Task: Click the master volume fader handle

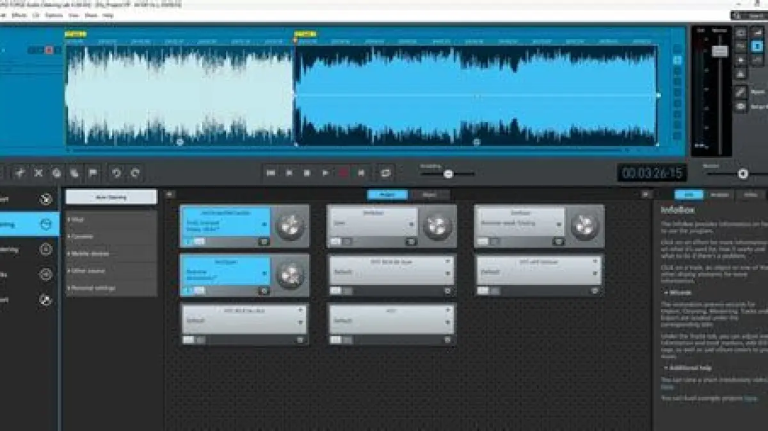Action: tap(720, 51)
